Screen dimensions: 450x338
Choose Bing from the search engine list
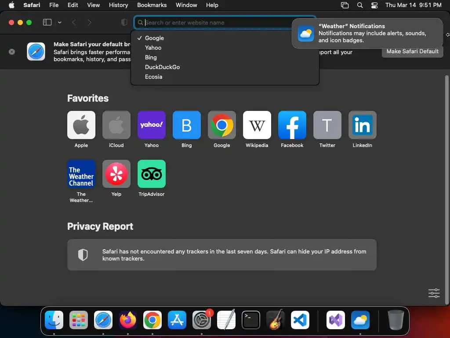(x=225, y=58)
